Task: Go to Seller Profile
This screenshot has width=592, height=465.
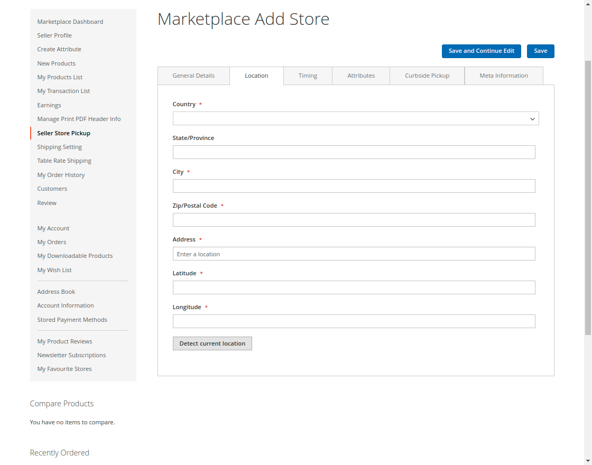Action: [x=54, y=35]
